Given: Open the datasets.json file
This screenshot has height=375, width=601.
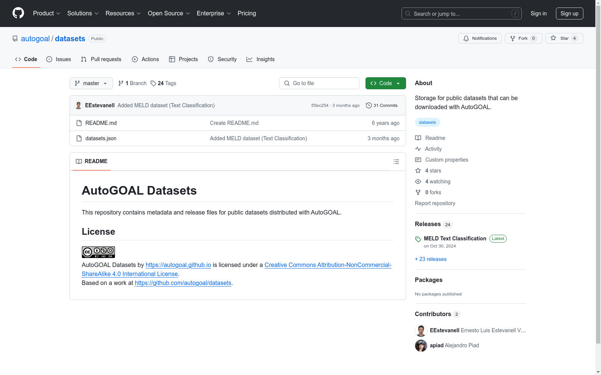Looking at the screenshot, I should (101, 138).
